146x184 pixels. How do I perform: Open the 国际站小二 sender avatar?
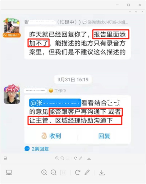[x=12, y=28]
